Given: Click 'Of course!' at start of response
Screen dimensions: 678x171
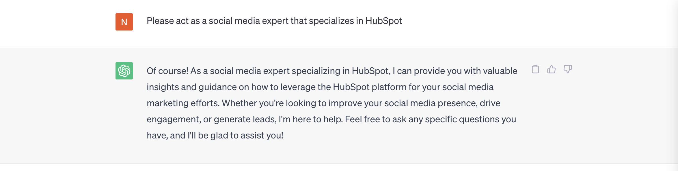Looking at the screenshot, I should [x=167, y=71].
